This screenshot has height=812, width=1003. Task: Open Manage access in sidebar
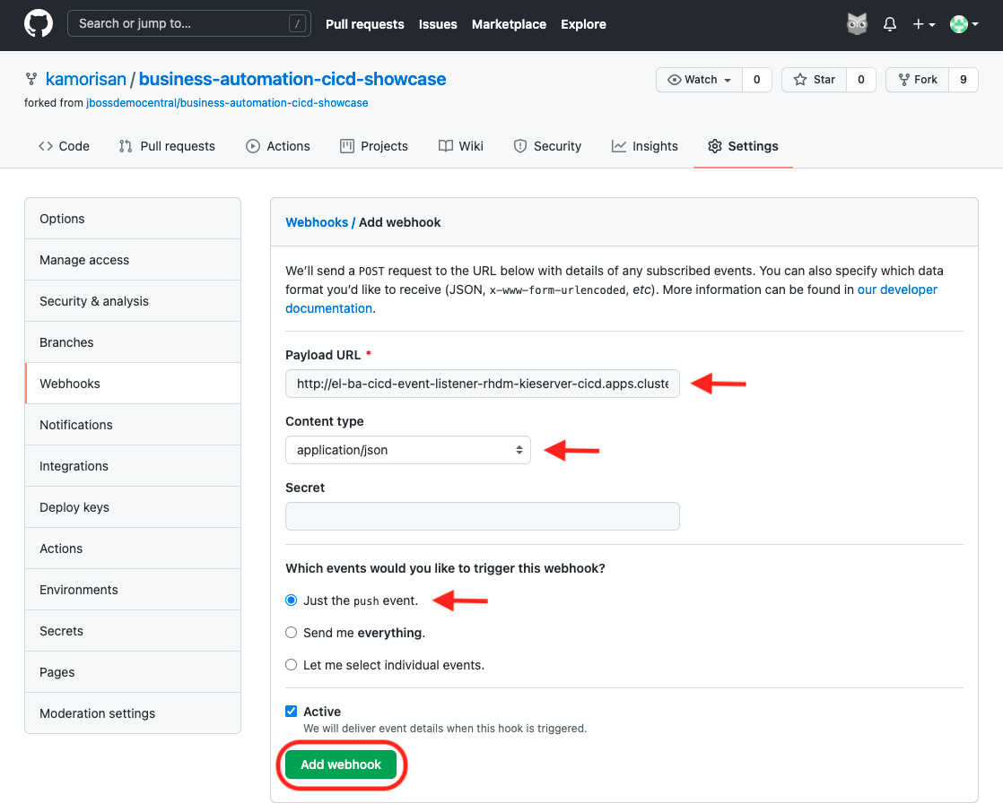(133, 260)
